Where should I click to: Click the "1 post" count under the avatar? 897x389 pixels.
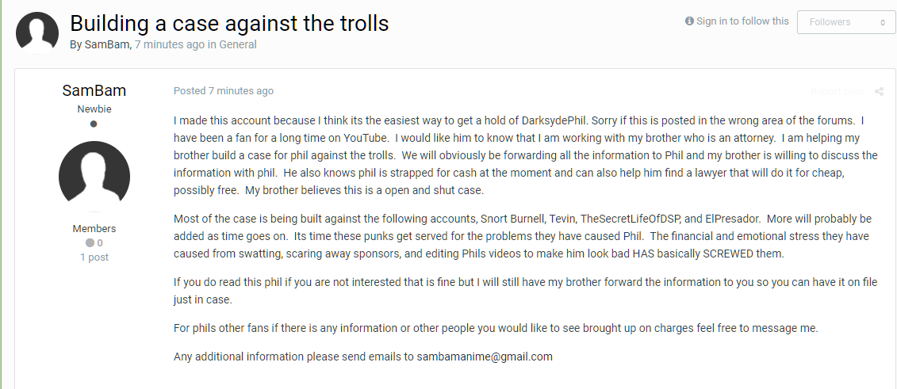pos(94,257)
